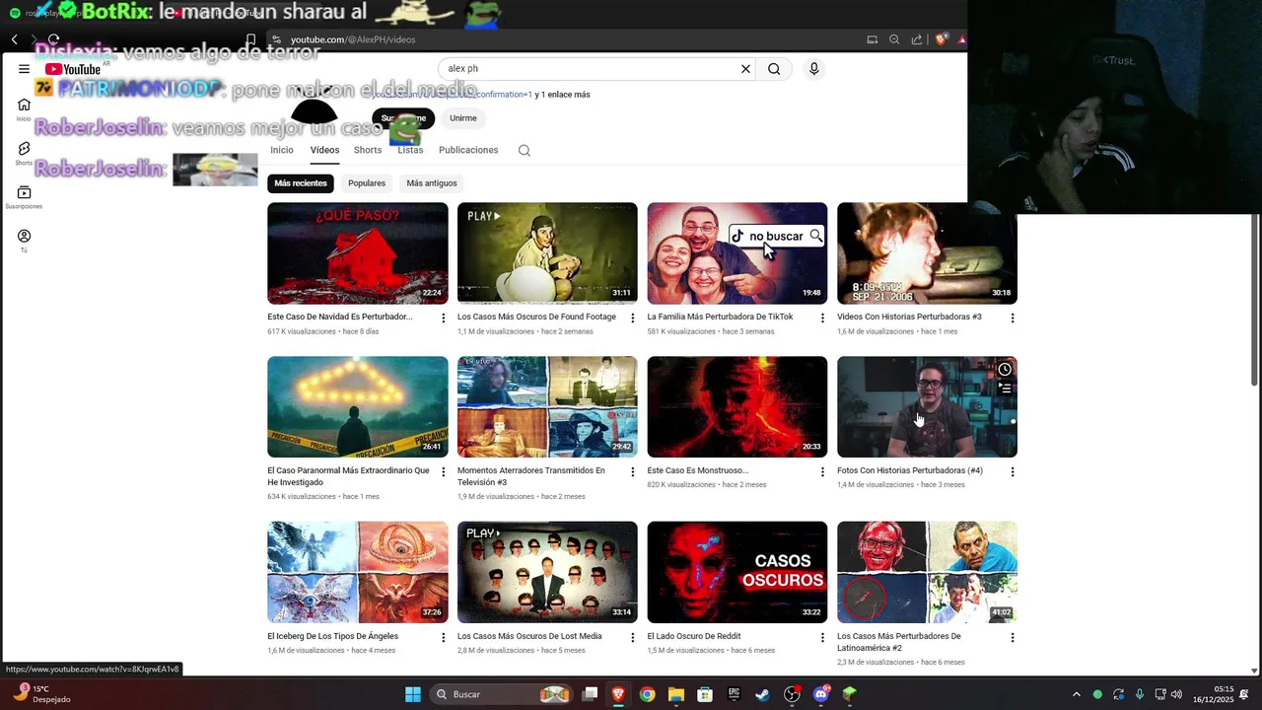Filter videos by Populares
Viewport: 1262px width, 710px height.
tap(367, 183)
